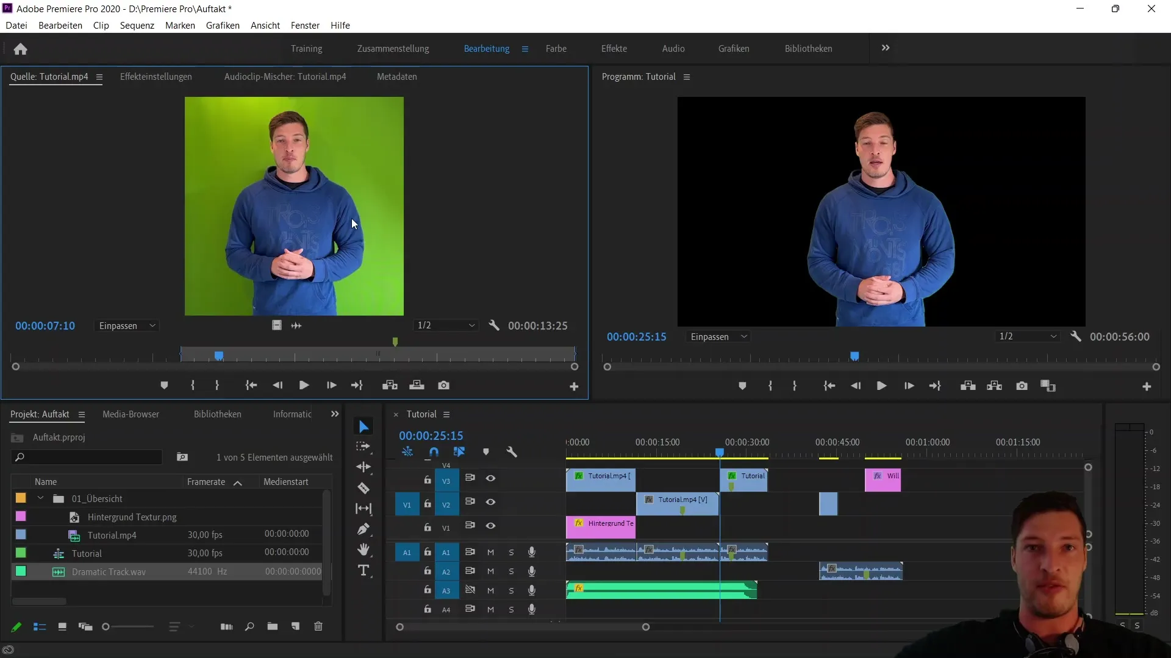This screenshot has height=658, width=1171.
Task: Open Program monitor 1/2 resolution dropdown
Action: [x=1028, y=336]
